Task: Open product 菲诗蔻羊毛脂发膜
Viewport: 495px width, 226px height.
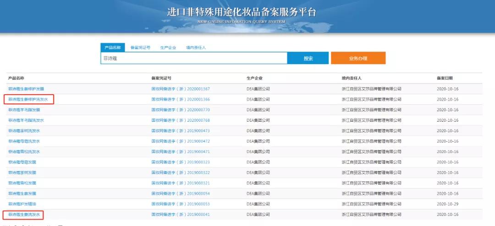Action: 24,110
